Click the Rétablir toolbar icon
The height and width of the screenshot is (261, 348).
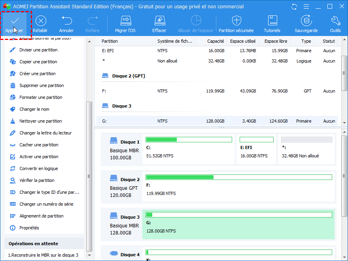[x=40, y=21]
